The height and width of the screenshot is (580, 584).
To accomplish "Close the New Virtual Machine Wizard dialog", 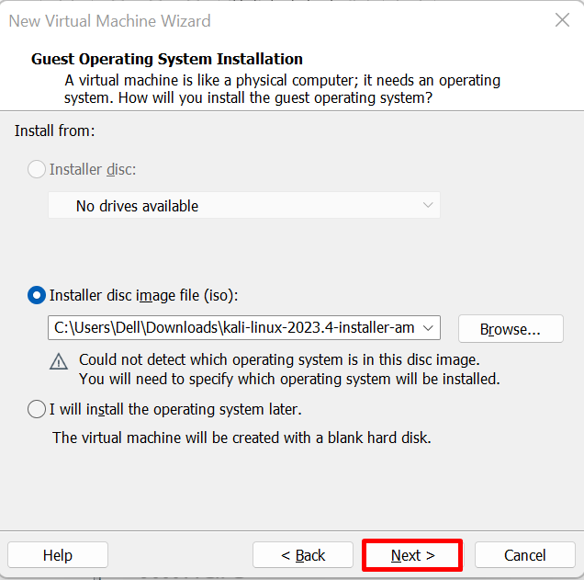I will (562, 20).
